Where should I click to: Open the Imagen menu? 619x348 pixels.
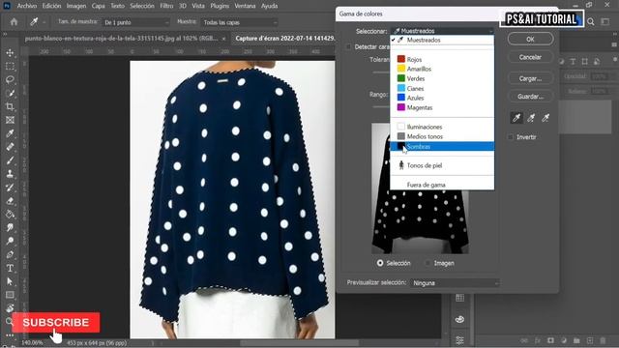[x=76, y=6]
